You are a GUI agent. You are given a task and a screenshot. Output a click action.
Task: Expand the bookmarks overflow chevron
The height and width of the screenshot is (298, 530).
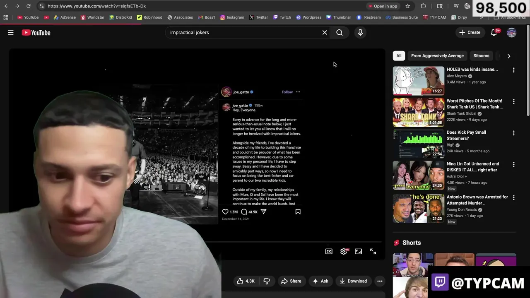point(481,17)
